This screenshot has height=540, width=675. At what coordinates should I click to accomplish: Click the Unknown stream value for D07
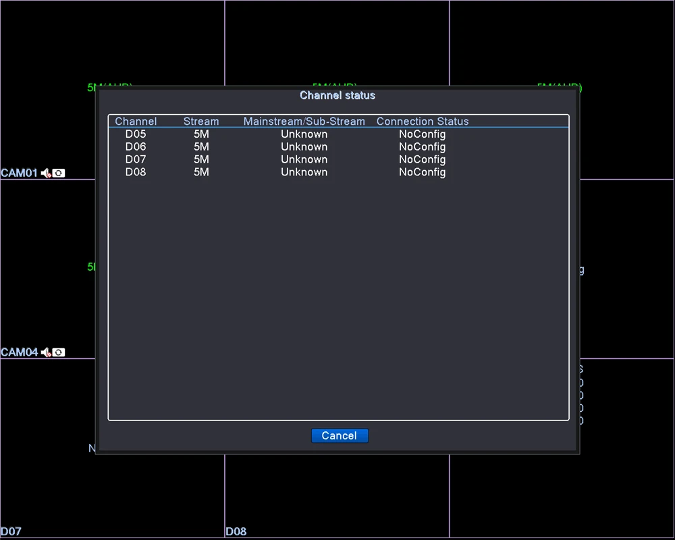[x=304, y=159]
